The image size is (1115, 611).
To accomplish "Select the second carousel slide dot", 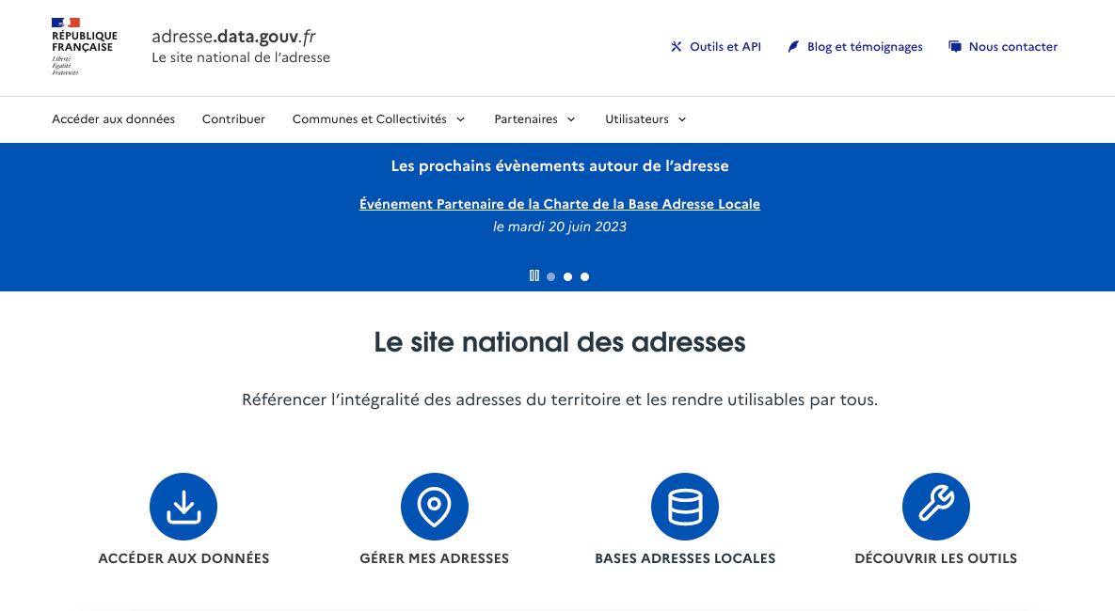I will tap(568, 277).
